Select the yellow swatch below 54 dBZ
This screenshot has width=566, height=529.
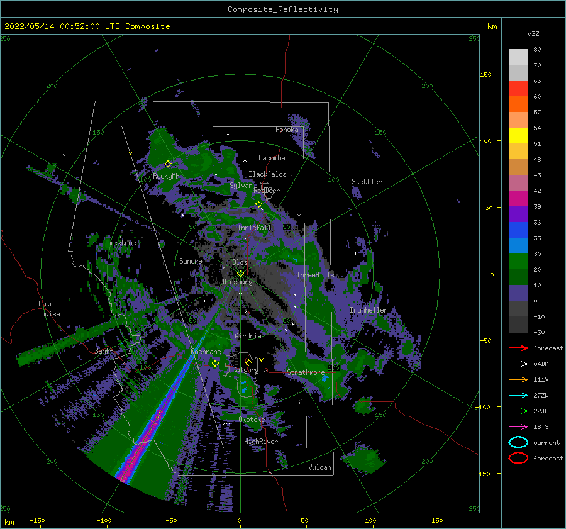coord(518,135)
